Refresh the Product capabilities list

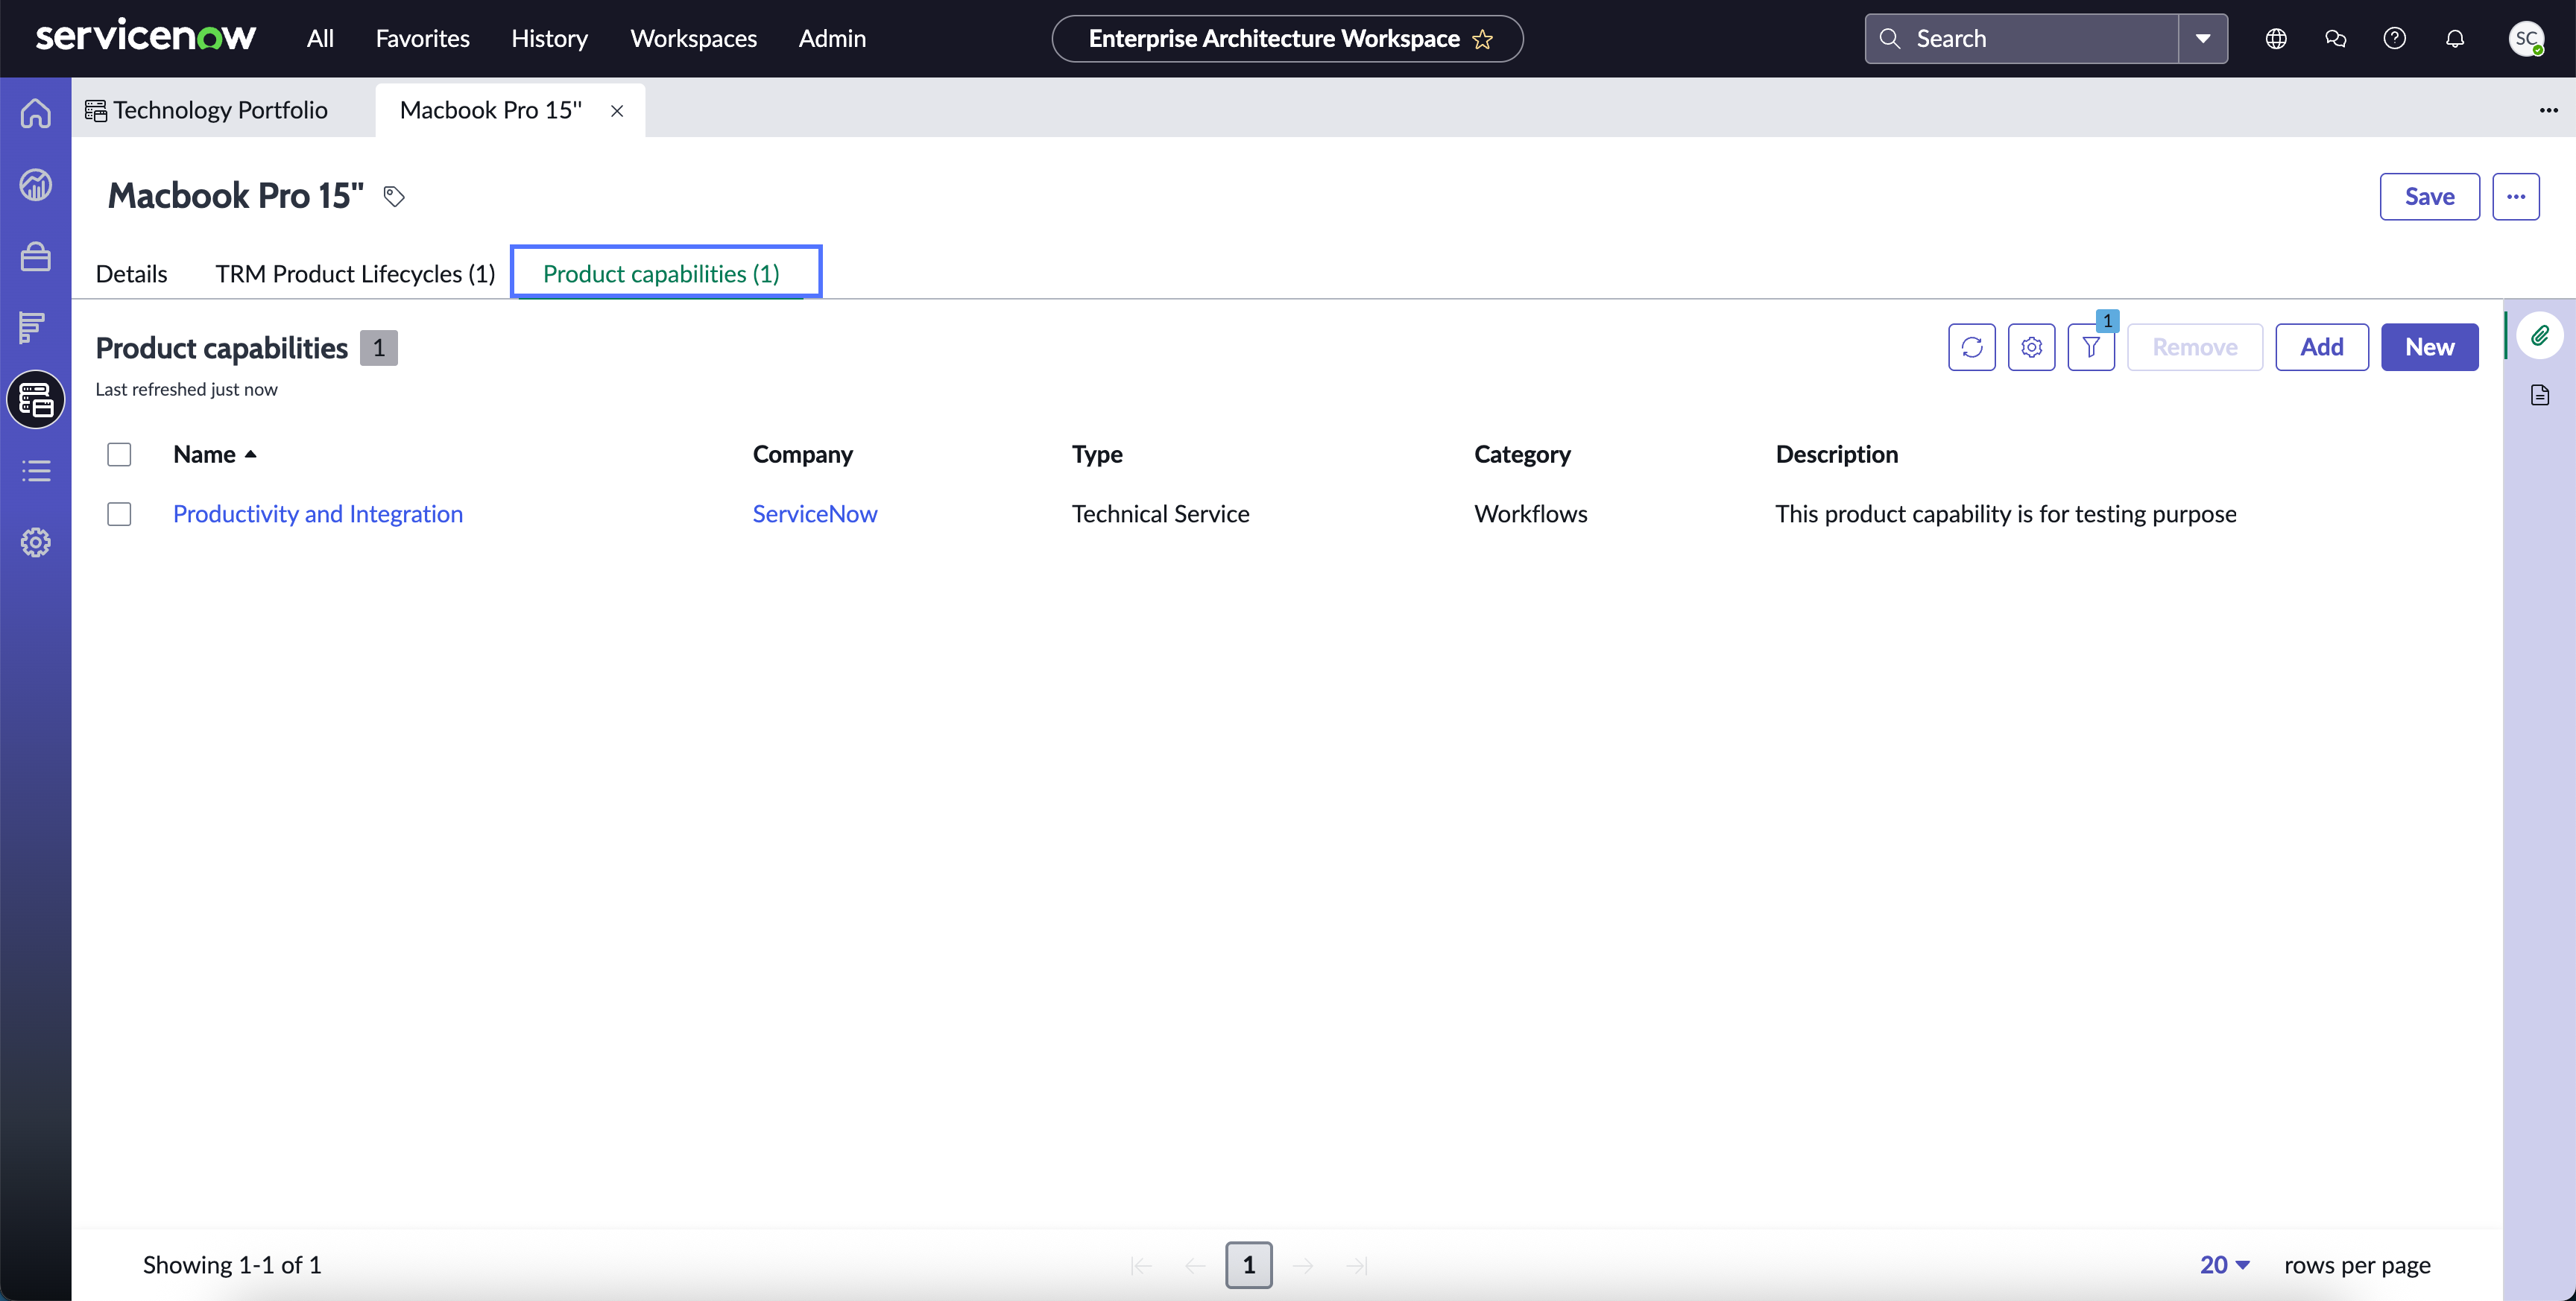pos(1971,347)
